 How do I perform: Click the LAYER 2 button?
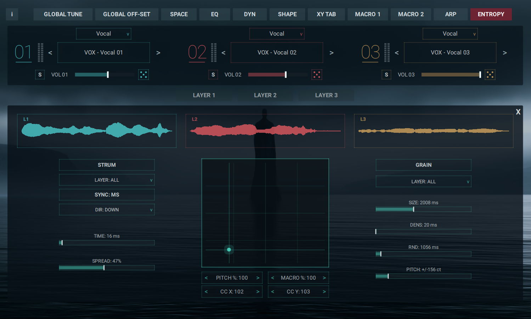265,95
